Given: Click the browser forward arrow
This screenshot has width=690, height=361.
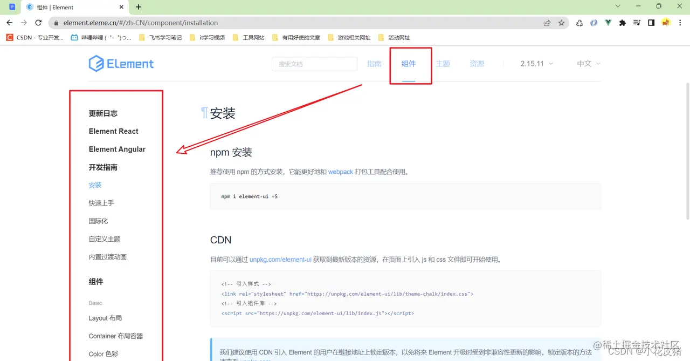Looking at the screenshot, I should pos(24,23).
